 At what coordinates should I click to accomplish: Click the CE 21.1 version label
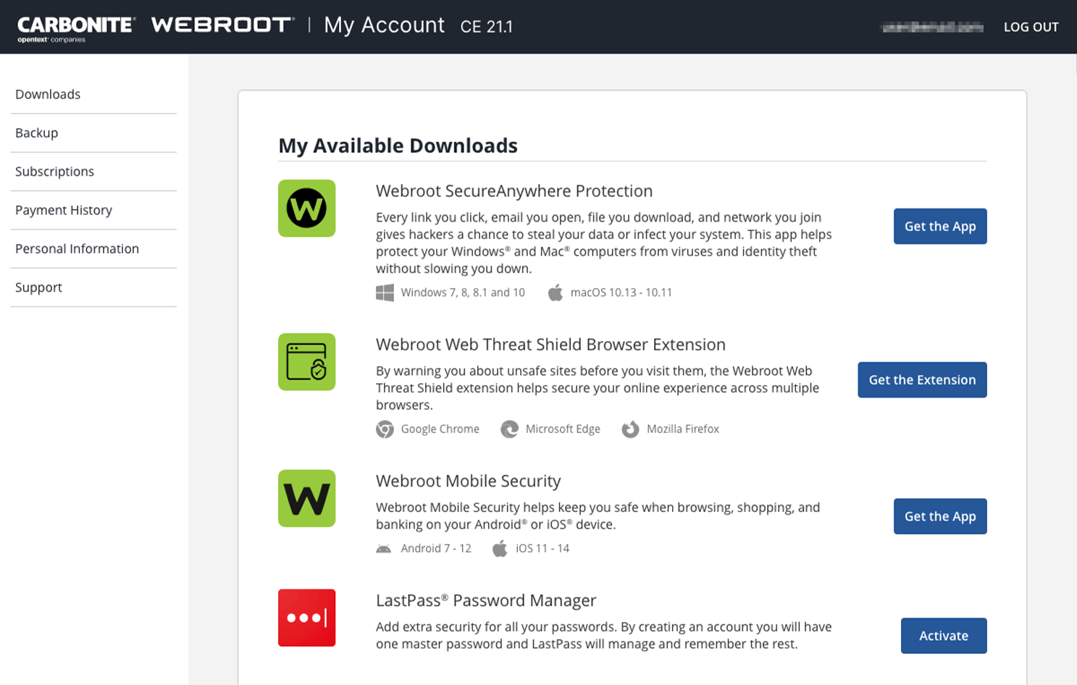[487, 27]
